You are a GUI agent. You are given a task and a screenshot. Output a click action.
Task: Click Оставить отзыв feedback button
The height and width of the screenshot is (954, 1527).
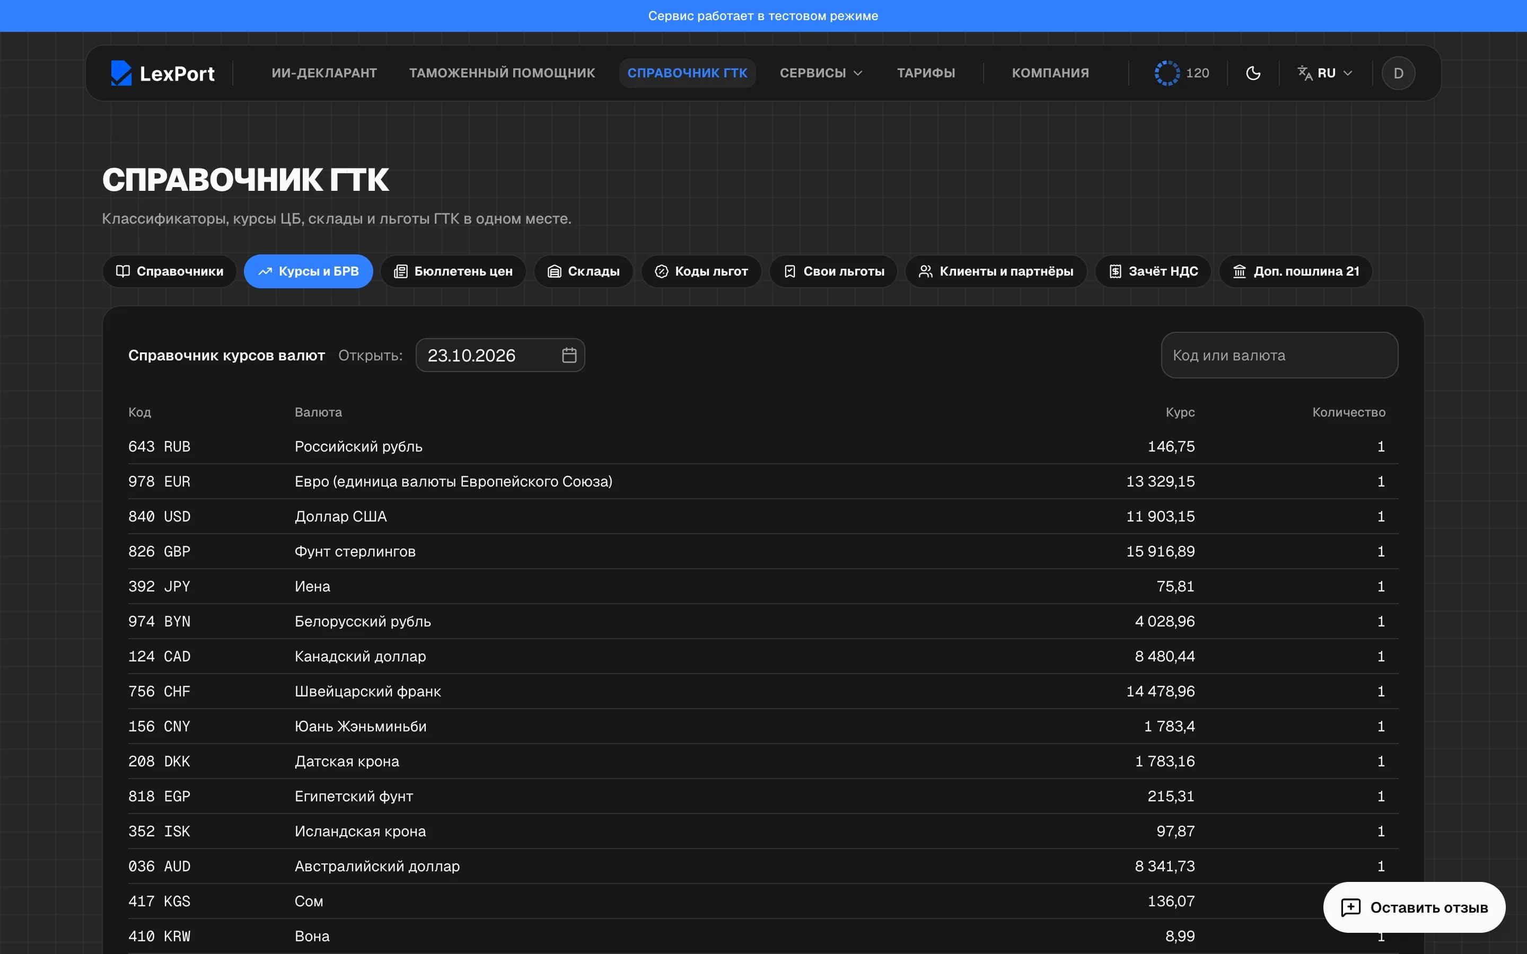(x=1414, y=907)
